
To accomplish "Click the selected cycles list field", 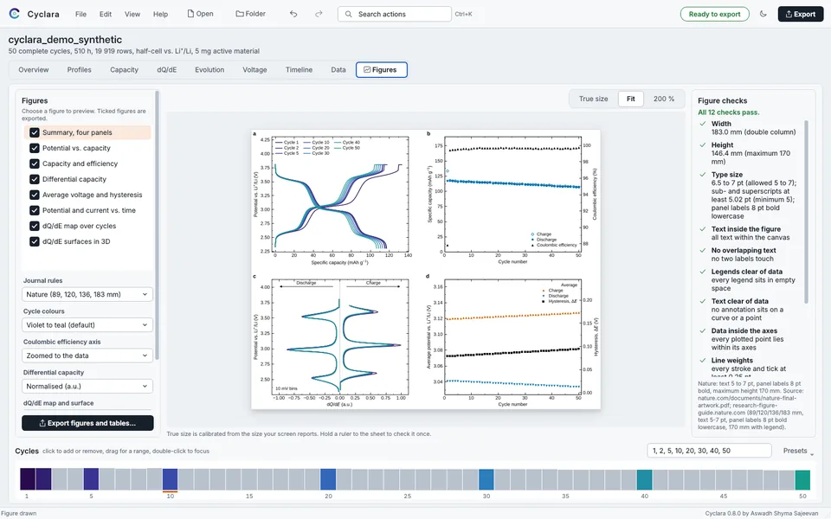I will click(x=709, y=451).
